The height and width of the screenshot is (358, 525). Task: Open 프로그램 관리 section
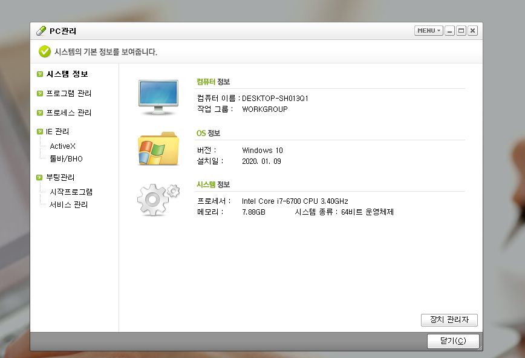(x=68, y=94)
